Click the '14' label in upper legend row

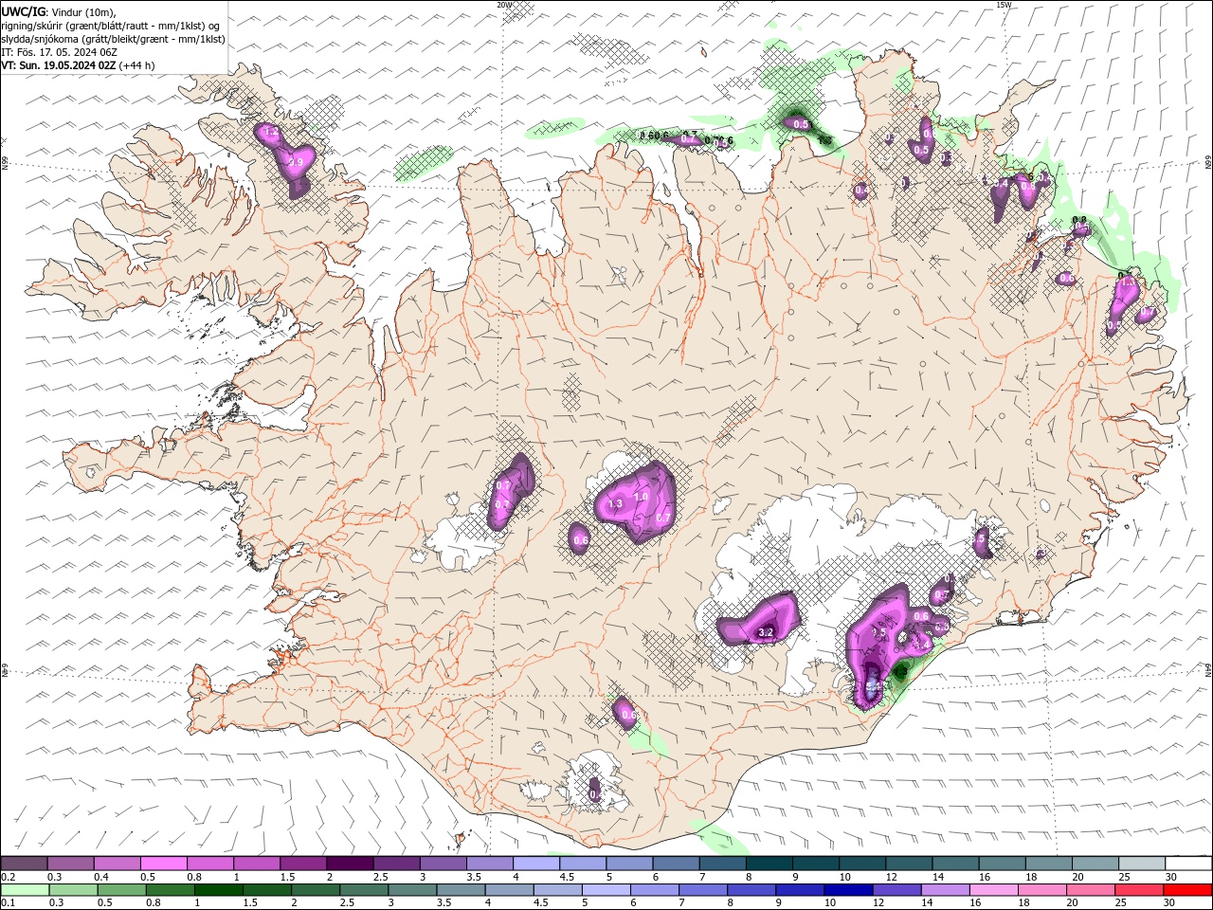938,877
